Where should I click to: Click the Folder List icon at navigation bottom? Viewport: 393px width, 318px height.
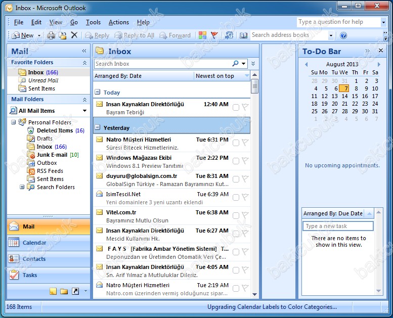tap(64, 291)
